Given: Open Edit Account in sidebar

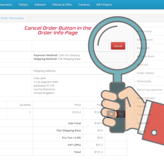Looking at the screenshot, I should click(x=145, y=40).
